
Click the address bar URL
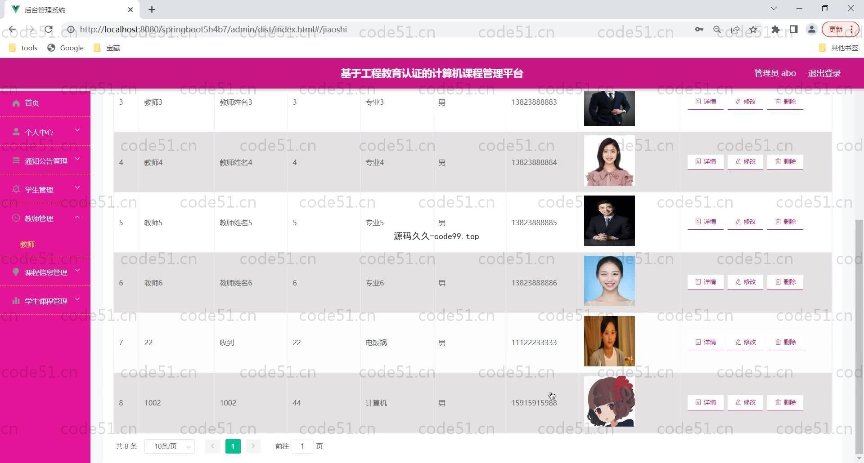tap(213, 30)
